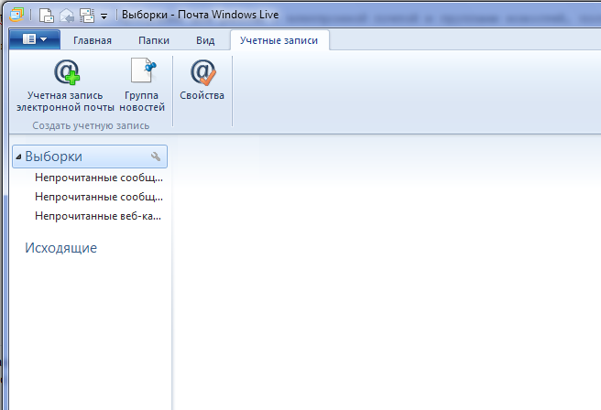Click the Учетные записи tab
This screenshot has width=601, height=410.
(x=279, y=40)
